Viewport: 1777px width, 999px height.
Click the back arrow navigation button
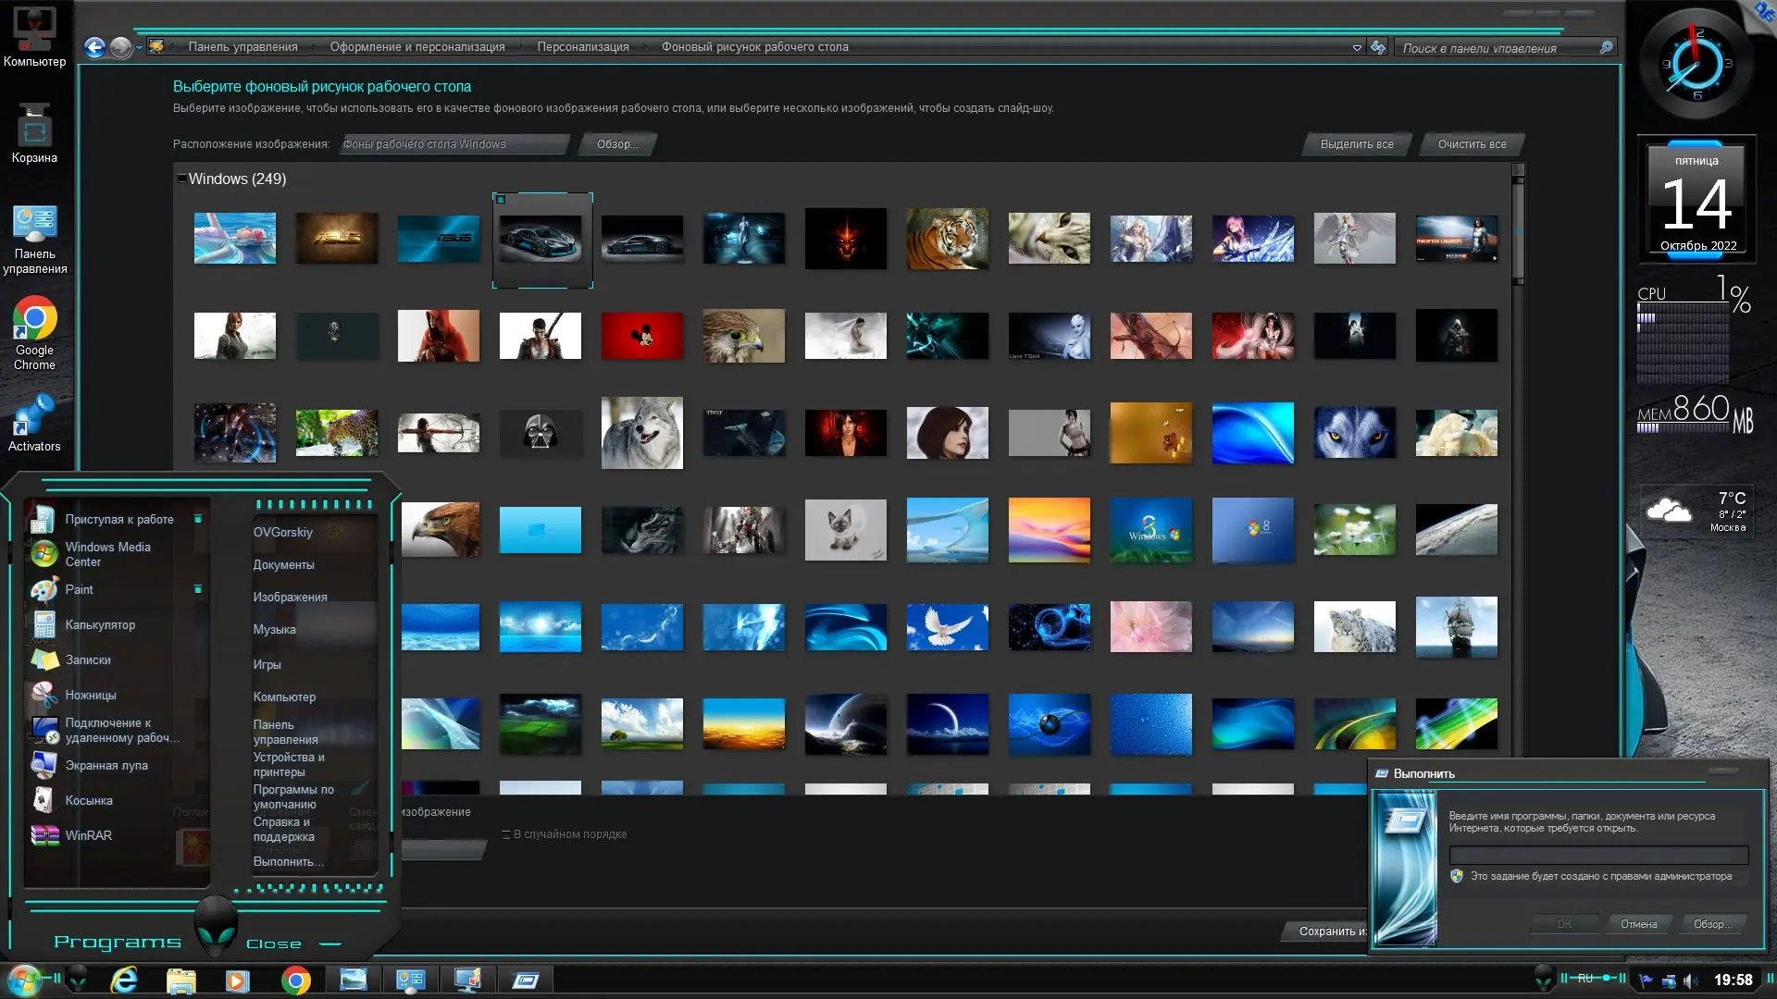(x=94, y=47)
